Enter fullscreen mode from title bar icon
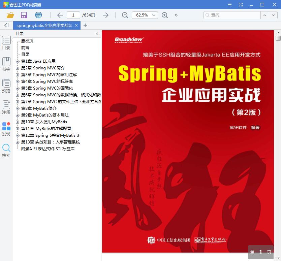281x261 pixels. [x=241, y=5]
